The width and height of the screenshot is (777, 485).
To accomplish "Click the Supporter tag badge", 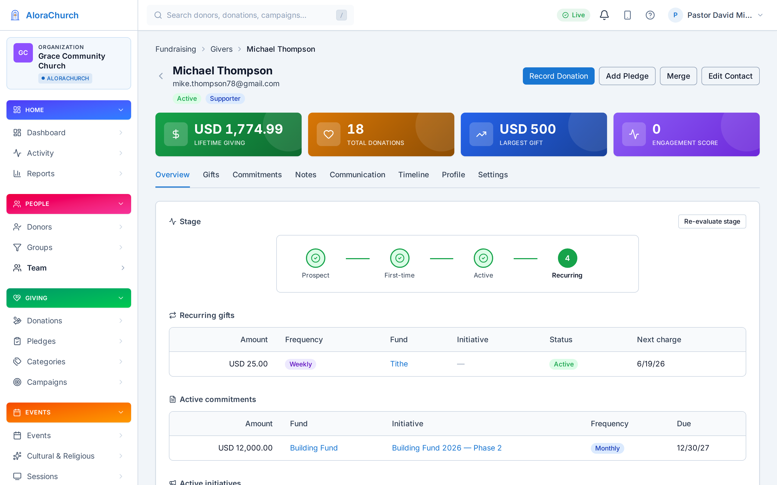I will [x=225, y=98].
